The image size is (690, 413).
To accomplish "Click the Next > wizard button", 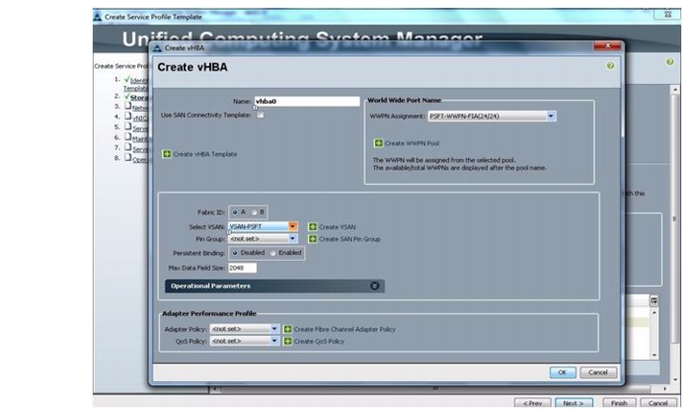I will tap(574, 403).
